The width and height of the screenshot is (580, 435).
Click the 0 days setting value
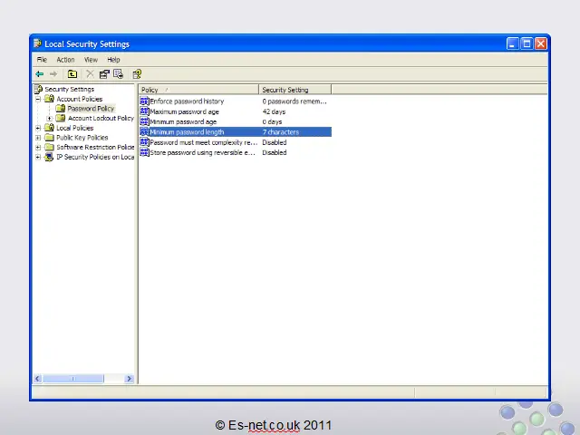(272, 121)
